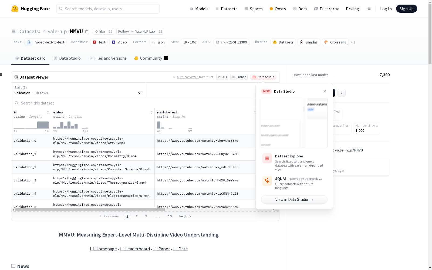Open Posts in the top navigation
432x270 pixels.
[x=278, y=9]
